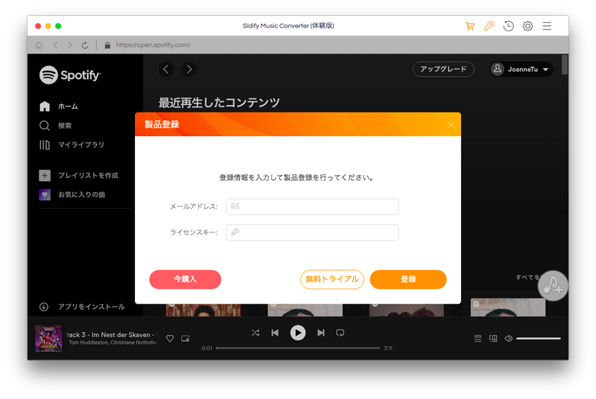The image size is (596, 399).
Task: Expand the JoanneTu account dropdown
Action: (x=521, y=69)
